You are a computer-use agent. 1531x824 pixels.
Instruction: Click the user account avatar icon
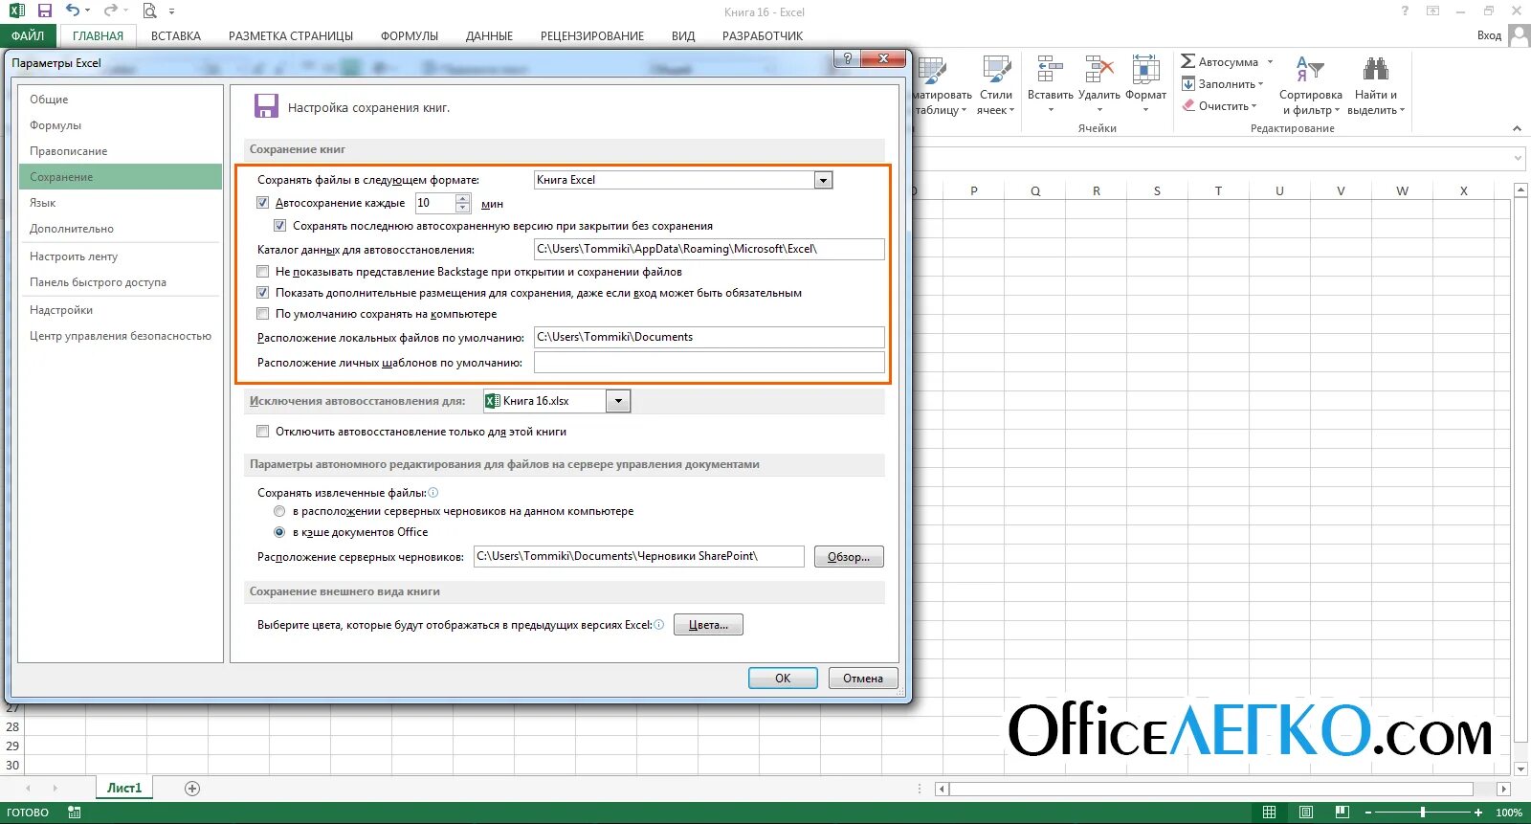(x=1519, y=35)
